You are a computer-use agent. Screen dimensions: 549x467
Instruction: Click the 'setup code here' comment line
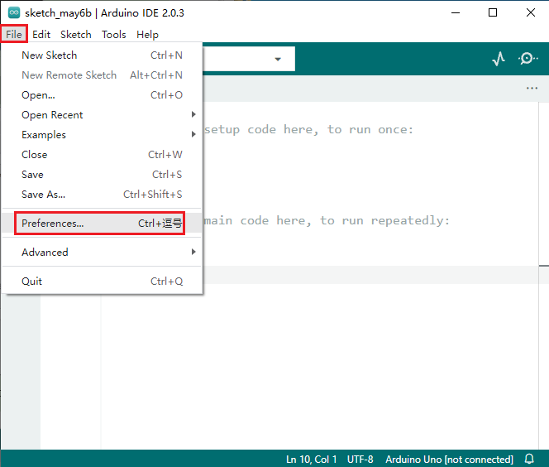point(308,130)
